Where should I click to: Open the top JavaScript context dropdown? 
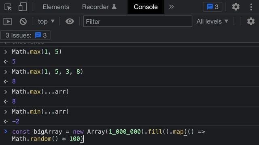(x=46, y=21)
